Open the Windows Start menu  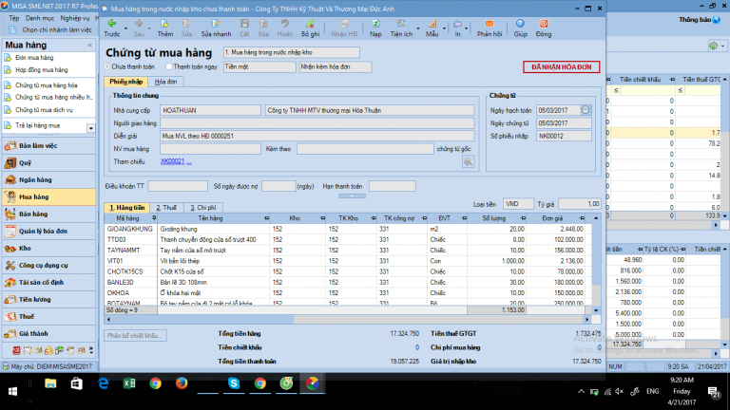click(x=12, y=391)
